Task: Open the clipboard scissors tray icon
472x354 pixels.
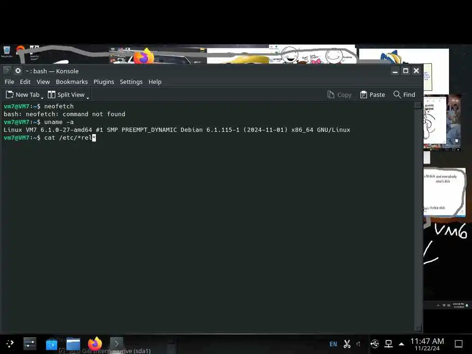Action: pyautogui.click(x=347, y=344)
